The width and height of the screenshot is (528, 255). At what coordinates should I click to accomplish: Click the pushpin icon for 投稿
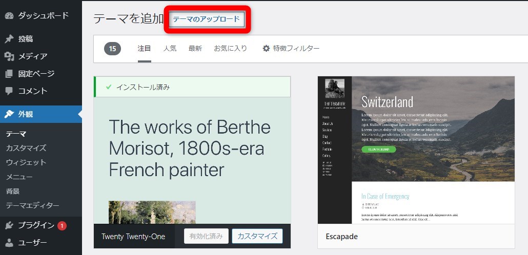coord(9,39)
